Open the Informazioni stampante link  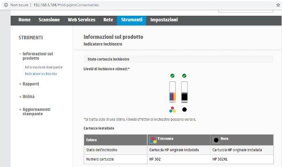point(44,67)
